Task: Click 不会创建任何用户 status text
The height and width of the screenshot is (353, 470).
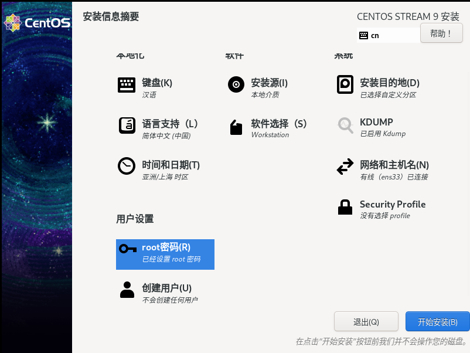Action: 170,300
